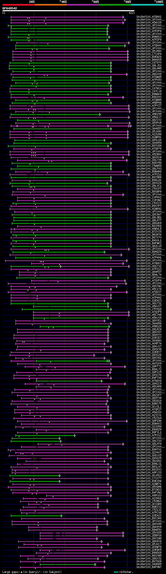166x574 pixels.
Task: Open hit UniRef100_A7QKK1
Action: (149, 17)
